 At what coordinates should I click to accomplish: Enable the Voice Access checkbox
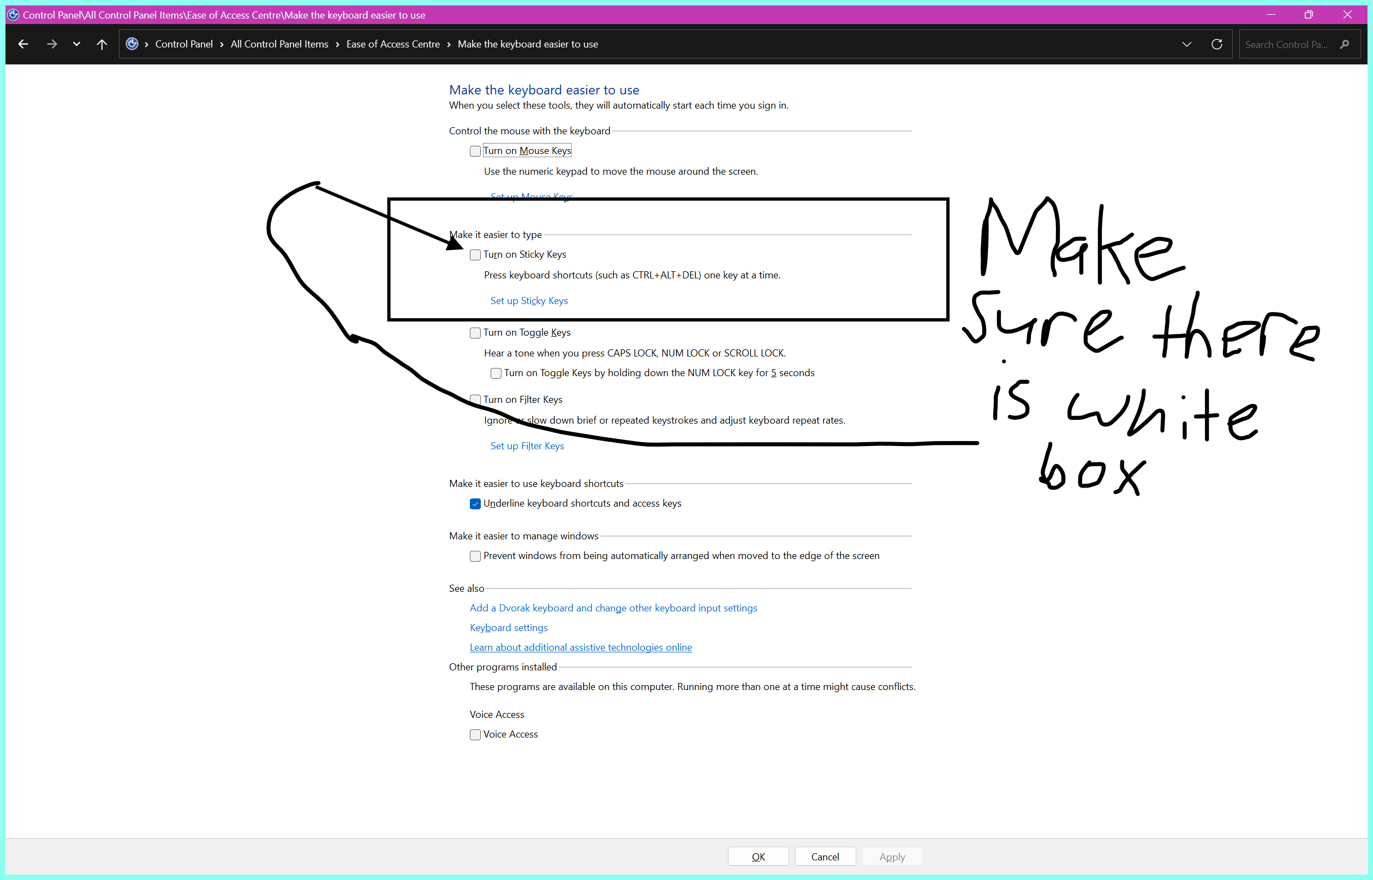point(475,734)
